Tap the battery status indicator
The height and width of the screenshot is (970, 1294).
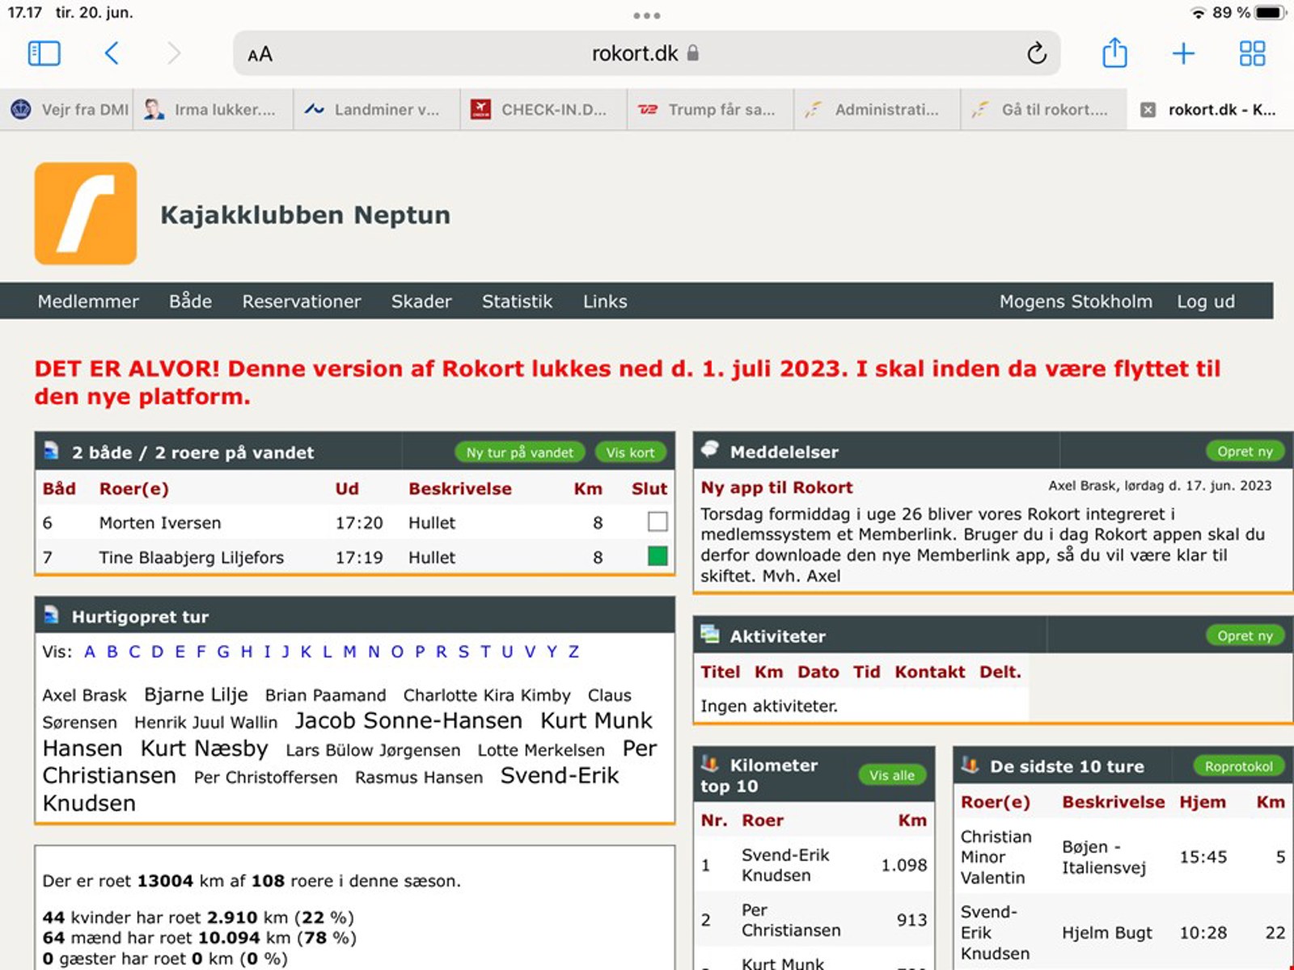1270,13
